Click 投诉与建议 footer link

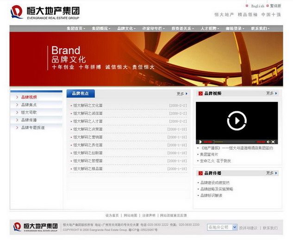click(x=249, y=228)
